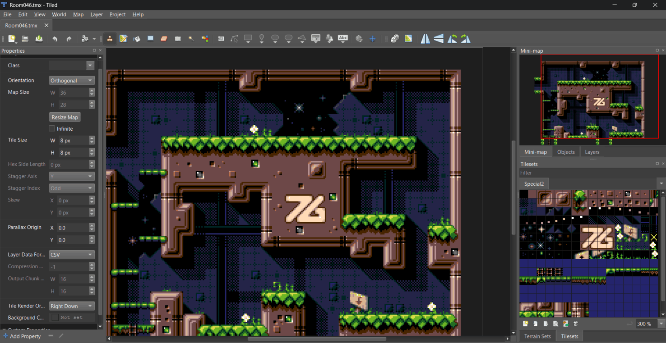The image size is (666, 343).
Task: Click Export Tileset icon
Action: point(546,324)
